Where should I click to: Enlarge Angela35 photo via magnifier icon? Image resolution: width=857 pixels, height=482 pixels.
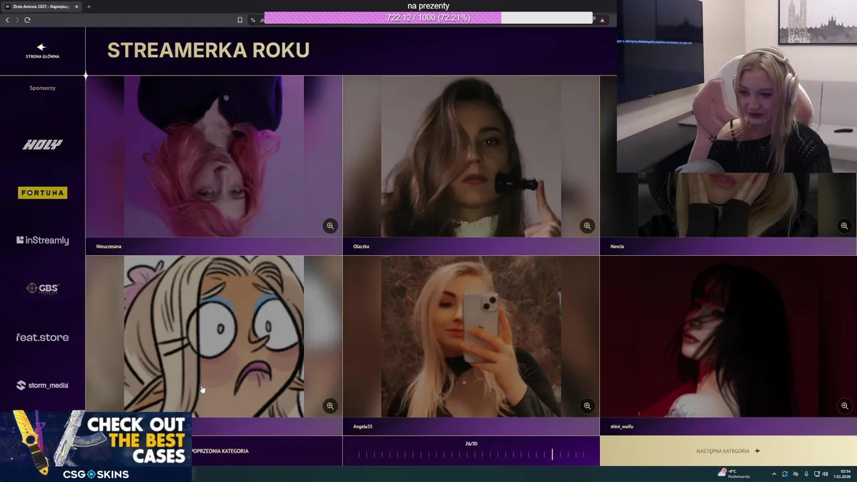point(587,406)
